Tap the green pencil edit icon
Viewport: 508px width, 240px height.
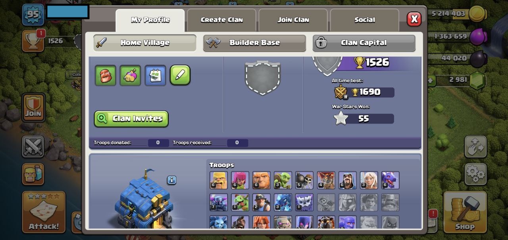click(180, 75)
